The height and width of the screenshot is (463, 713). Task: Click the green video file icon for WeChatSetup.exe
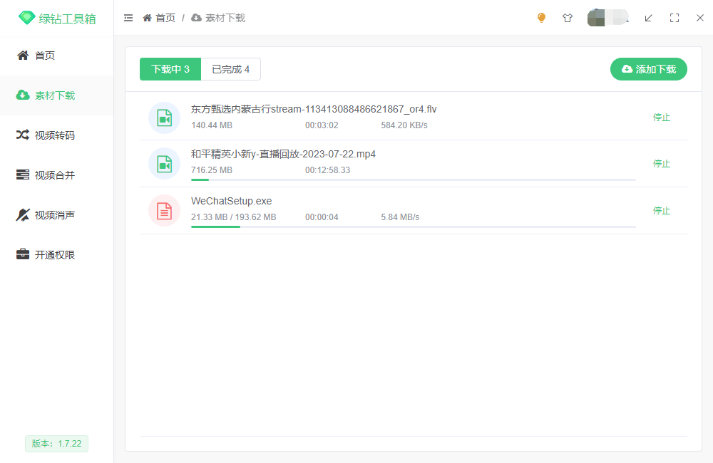(x=164, y=211)
